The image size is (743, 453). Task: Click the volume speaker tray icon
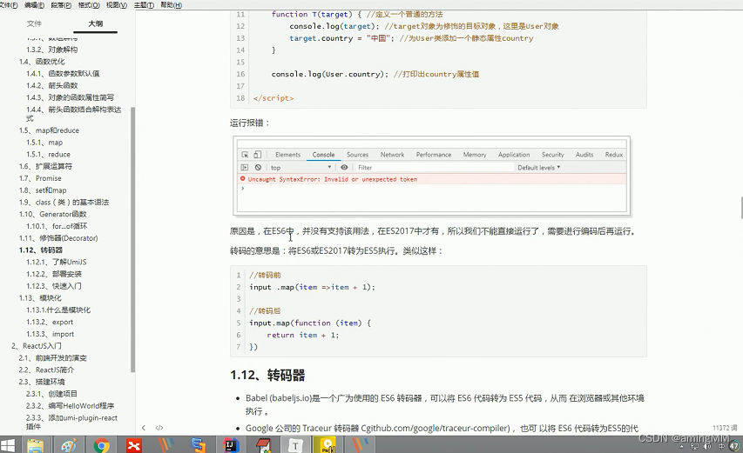(707, 446)
